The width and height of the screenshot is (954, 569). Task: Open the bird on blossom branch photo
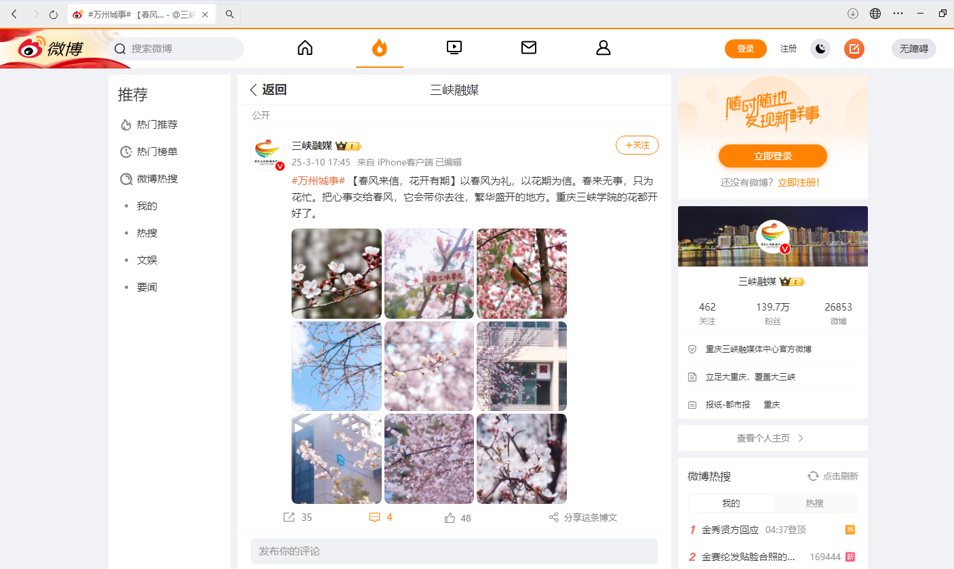(521, 273)
